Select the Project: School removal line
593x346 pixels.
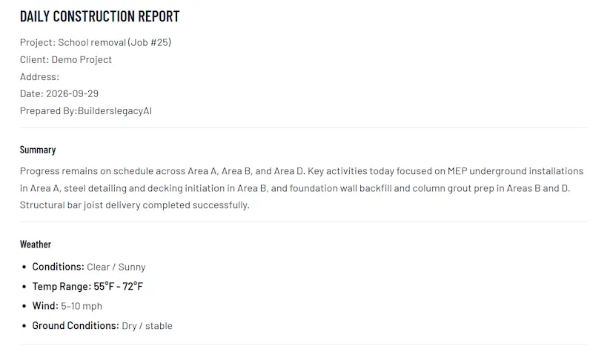coord(96,42)
